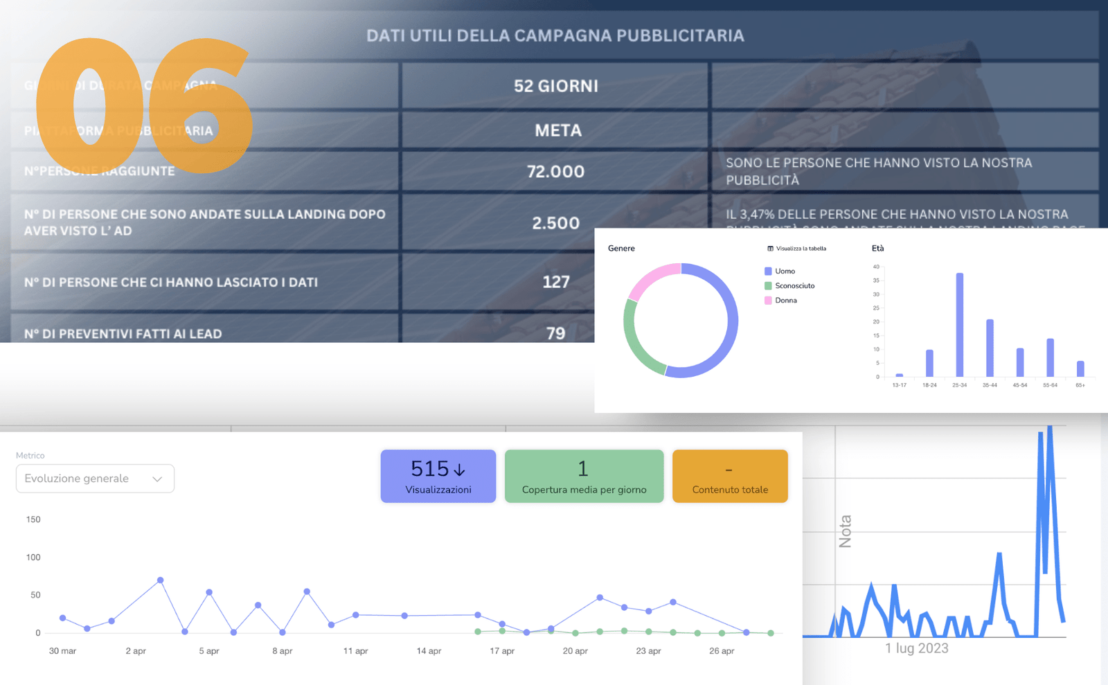Viewport: 1108px width, 685px height.
Task: Click the table icon beside Visualizza la tabella
Action: (x=770, y=249)
